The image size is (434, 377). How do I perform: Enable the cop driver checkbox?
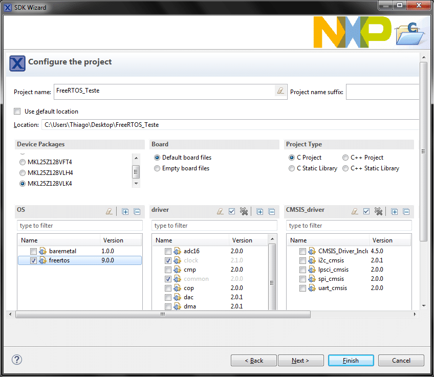coord(168,288)
